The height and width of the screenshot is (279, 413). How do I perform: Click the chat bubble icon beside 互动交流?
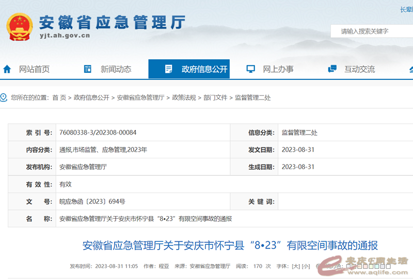click(x=332, y=69)
